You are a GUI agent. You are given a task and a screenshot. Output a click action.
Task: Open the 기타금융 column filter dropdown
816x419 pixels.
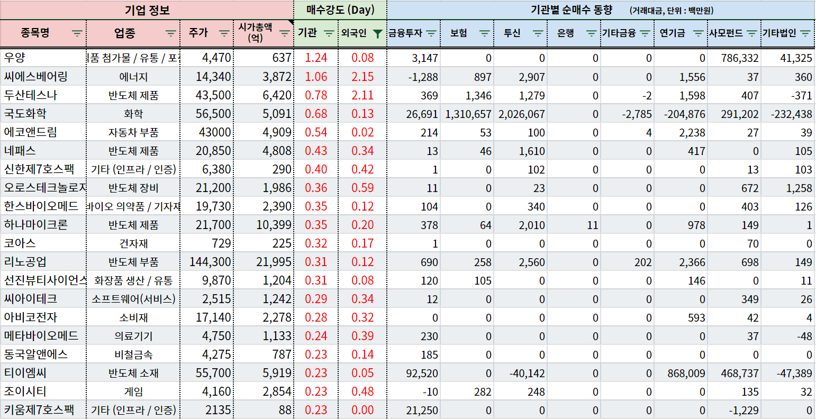pos(645,33)
